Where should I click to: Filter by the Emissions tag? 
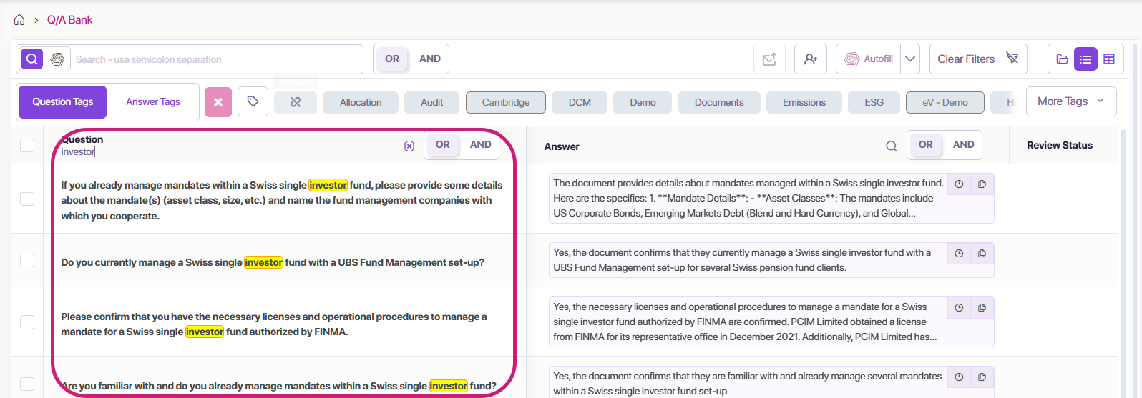point(804,102)
